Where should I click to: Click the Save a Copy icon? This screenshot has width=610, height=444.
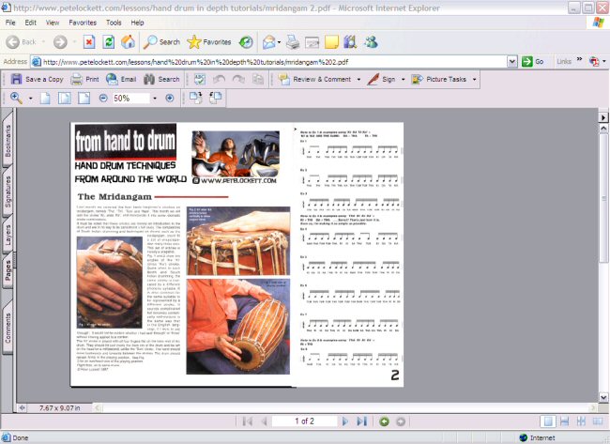click(x=15, y=80)
